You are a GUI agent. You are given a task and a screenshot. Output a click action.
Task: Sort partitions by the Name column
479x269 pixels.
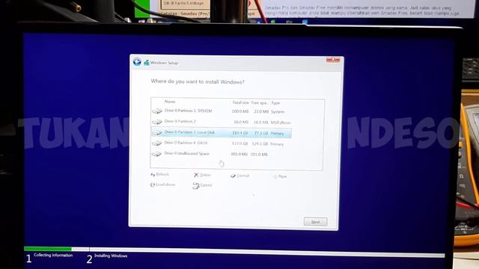point(170,102)
